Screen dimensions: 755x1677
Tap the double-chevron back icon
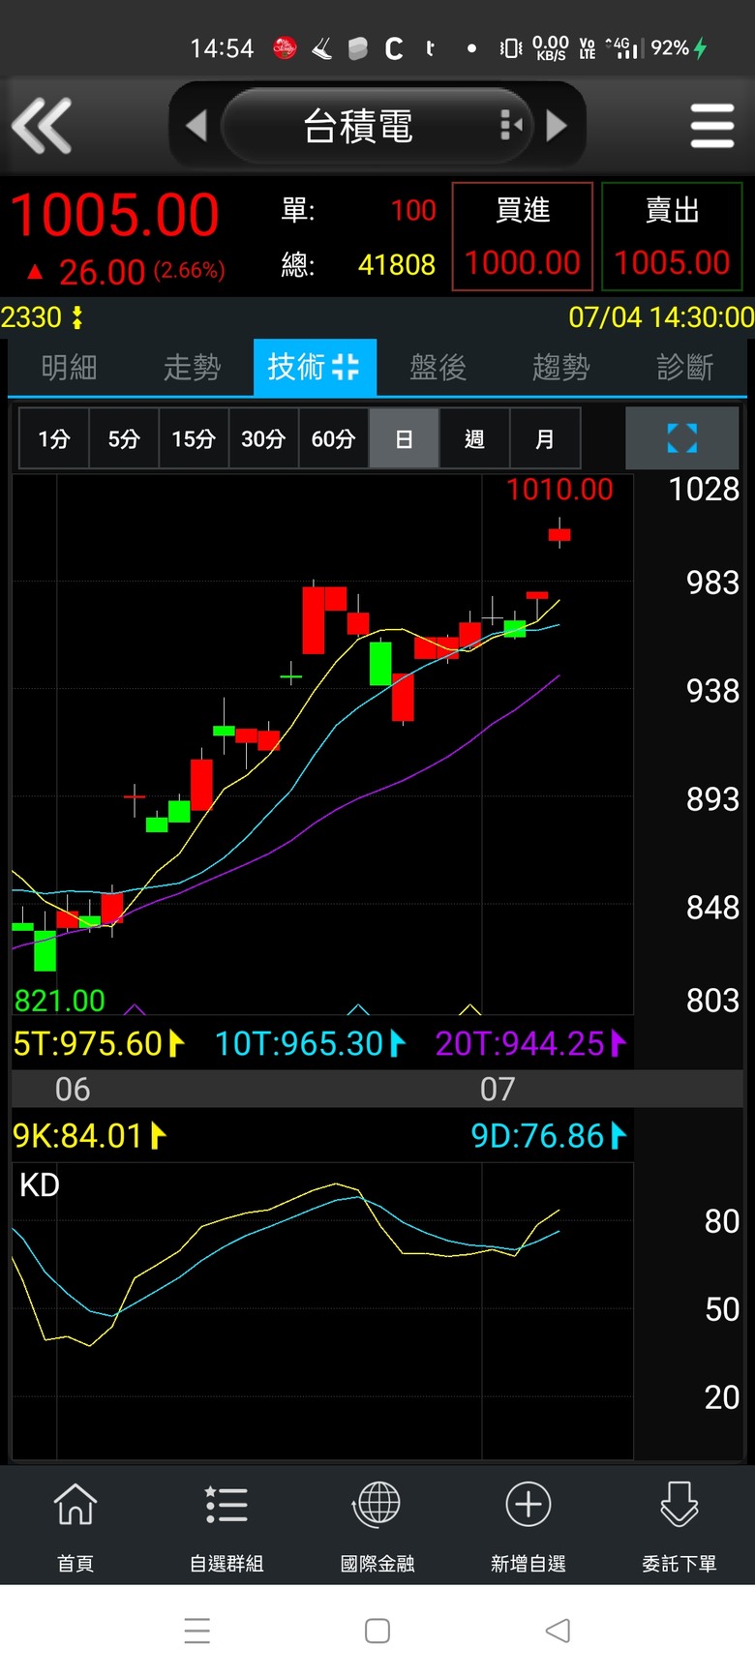(x=42, y=126)
